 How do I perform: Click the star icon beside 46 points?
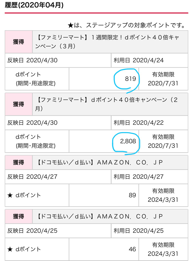10,249
